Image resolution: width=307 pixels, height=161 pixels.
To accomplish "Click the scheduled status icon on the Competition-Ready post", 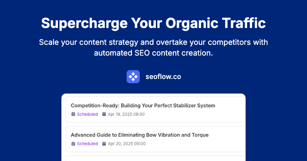I will coord(73,114).
